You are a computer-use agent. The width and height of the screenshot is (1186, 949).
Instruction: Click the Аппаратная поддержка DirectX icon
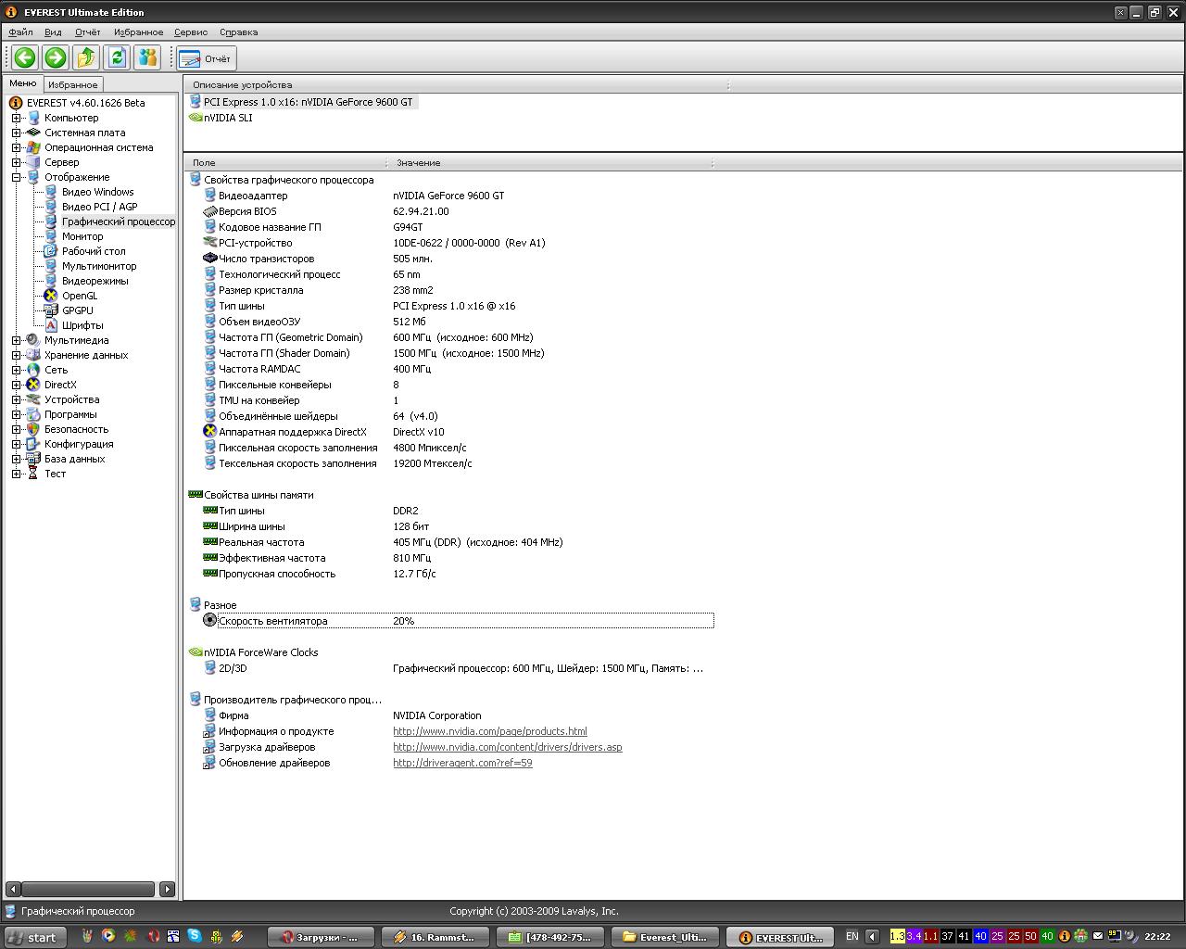coord(210,432)
